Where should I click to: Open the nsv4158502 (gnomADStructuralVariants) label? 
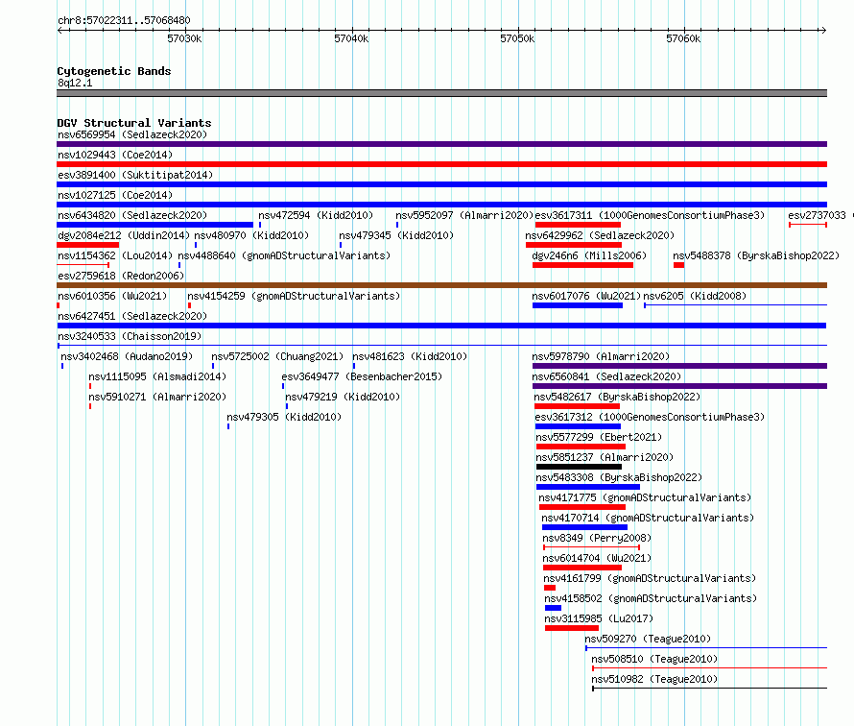(x=651, y=598)
